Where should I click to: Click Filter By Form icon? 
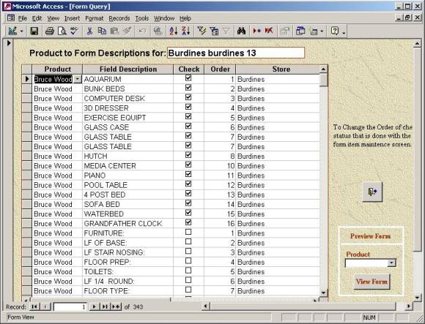tap(214, 31)
